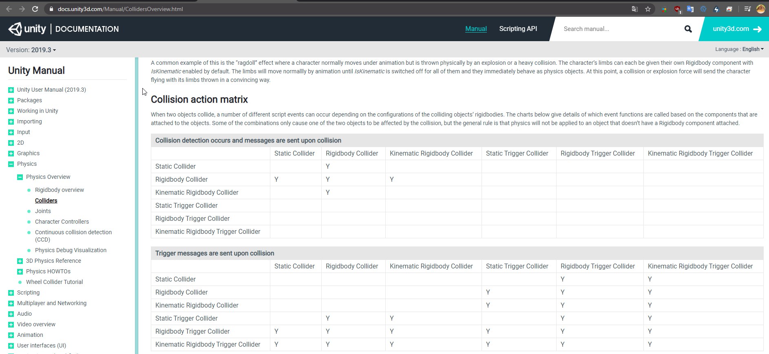This screenshot has width=769, height=354.
Task: Open the Joints sidebar link
Action: tap(43, 211)
